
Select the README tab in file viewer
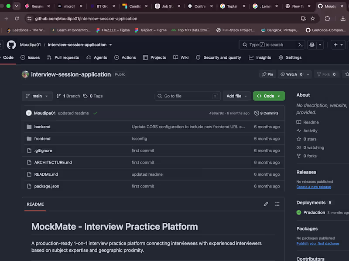click(35, 204)
